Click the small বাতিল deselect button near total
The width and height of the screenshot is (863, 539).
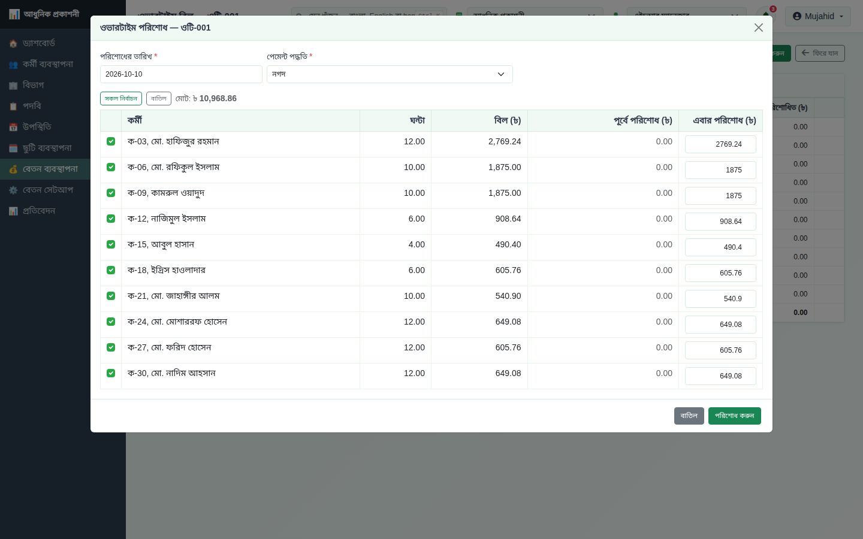click(x=159, y=98)
